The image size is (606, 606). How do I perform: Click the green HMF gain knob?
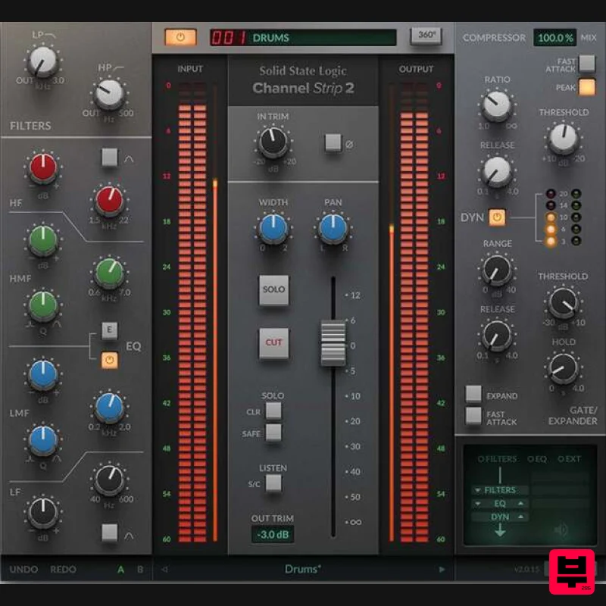click(43, 239)
